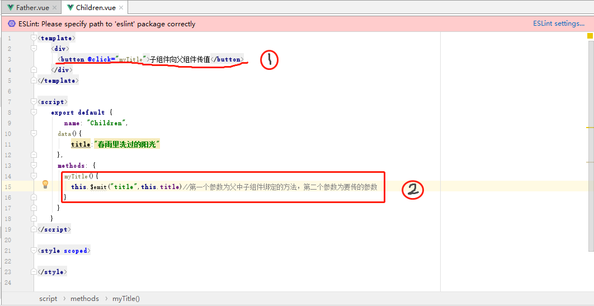Click line number 24 in the gutter
Viewport: 594px width, 306px height.
pos(8,283)
